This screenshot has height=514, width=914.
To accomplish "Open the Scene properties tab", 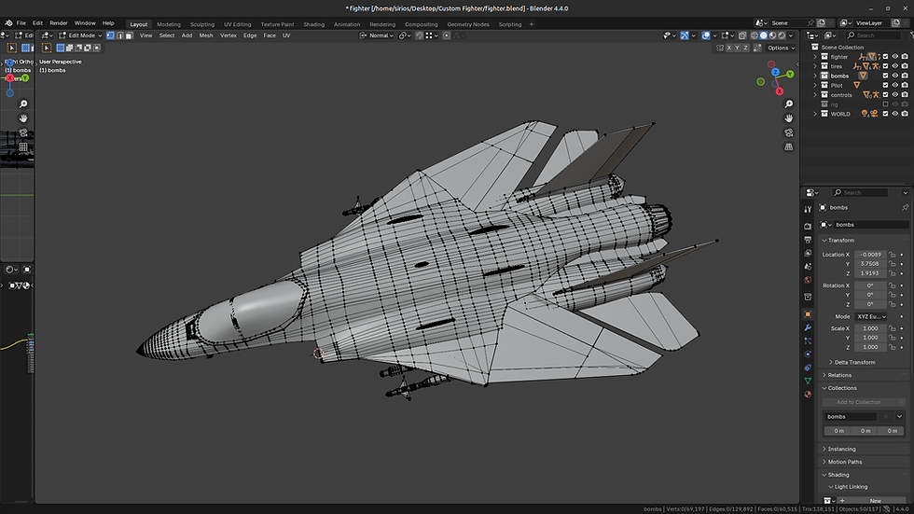I will tap(808, 266).
